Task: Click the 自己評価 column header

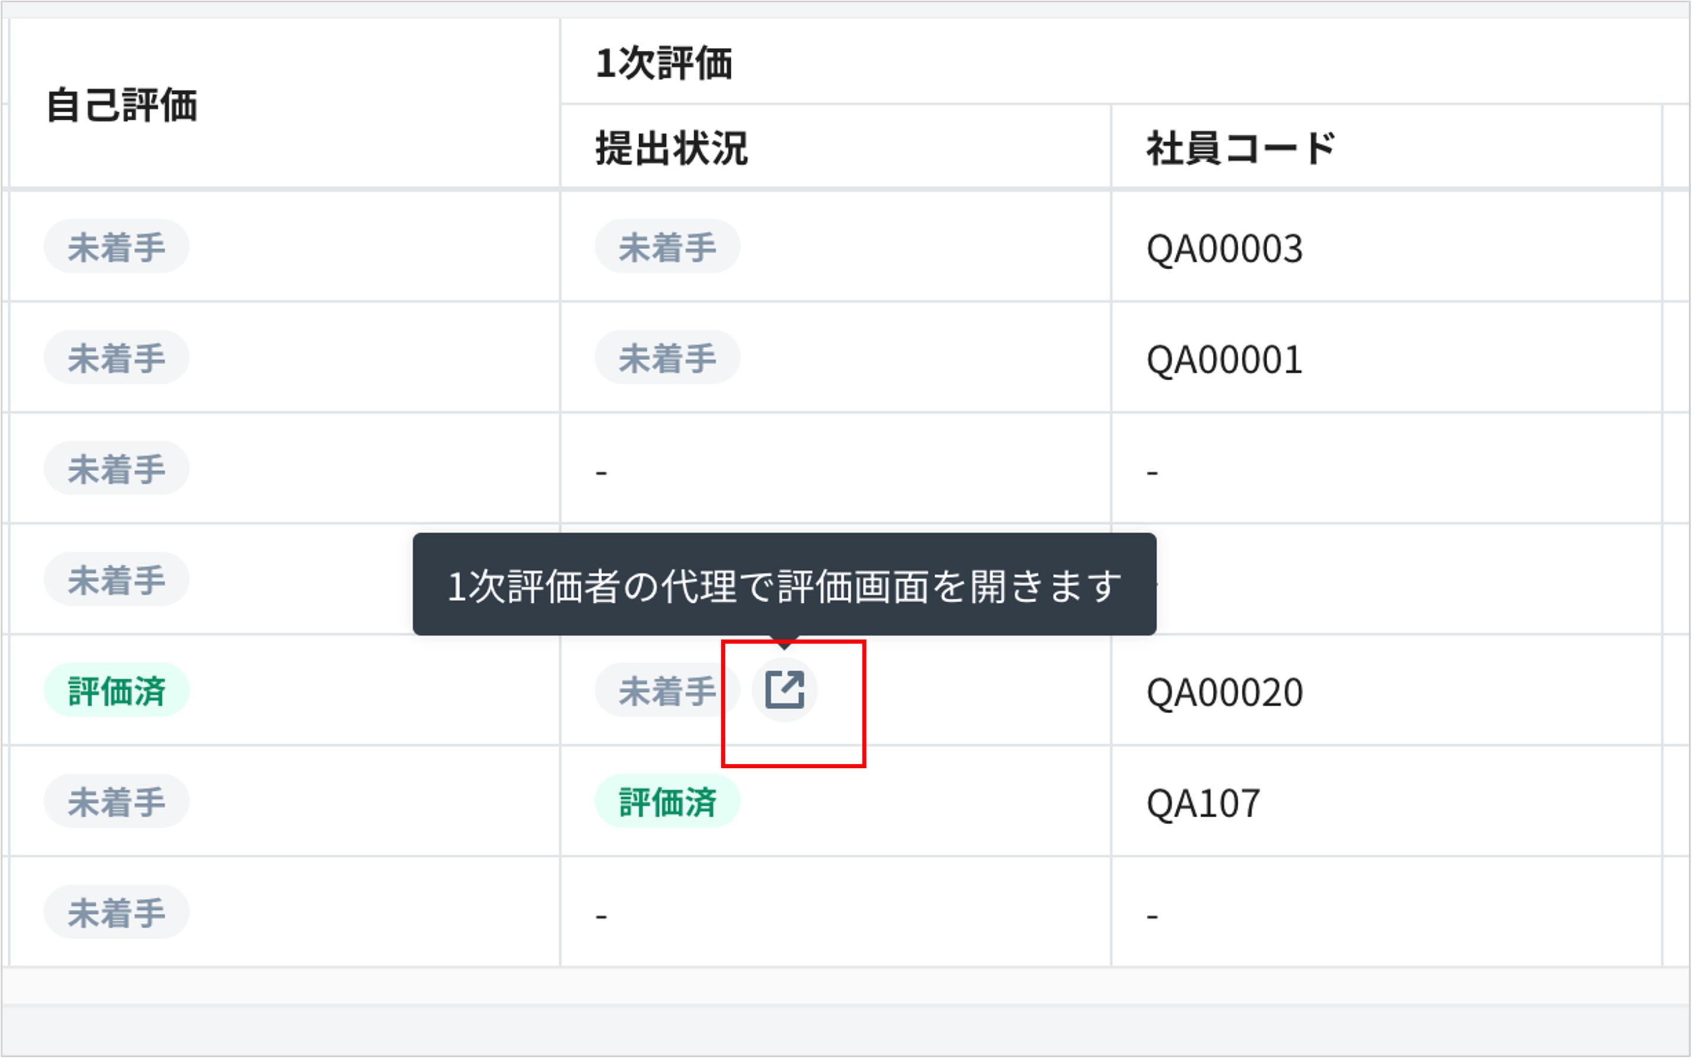Action: (122, 106)
